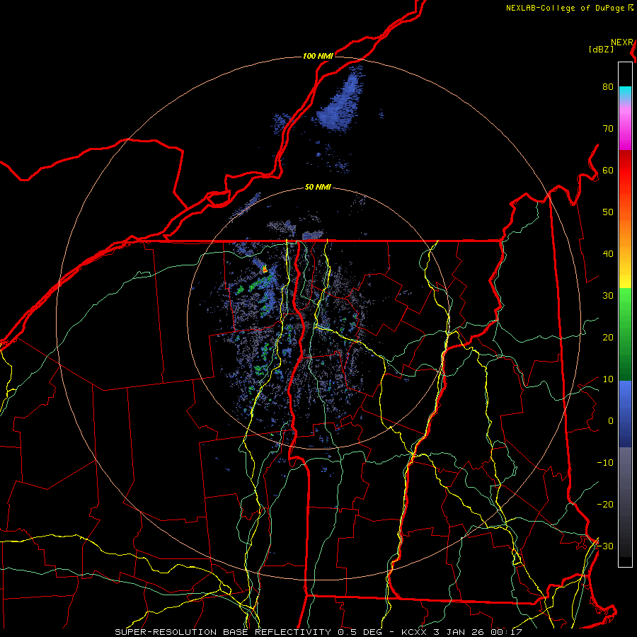Screen dimensions: 637x637
Task: Click the green segment of the color bar
Action: click(625, 334)
